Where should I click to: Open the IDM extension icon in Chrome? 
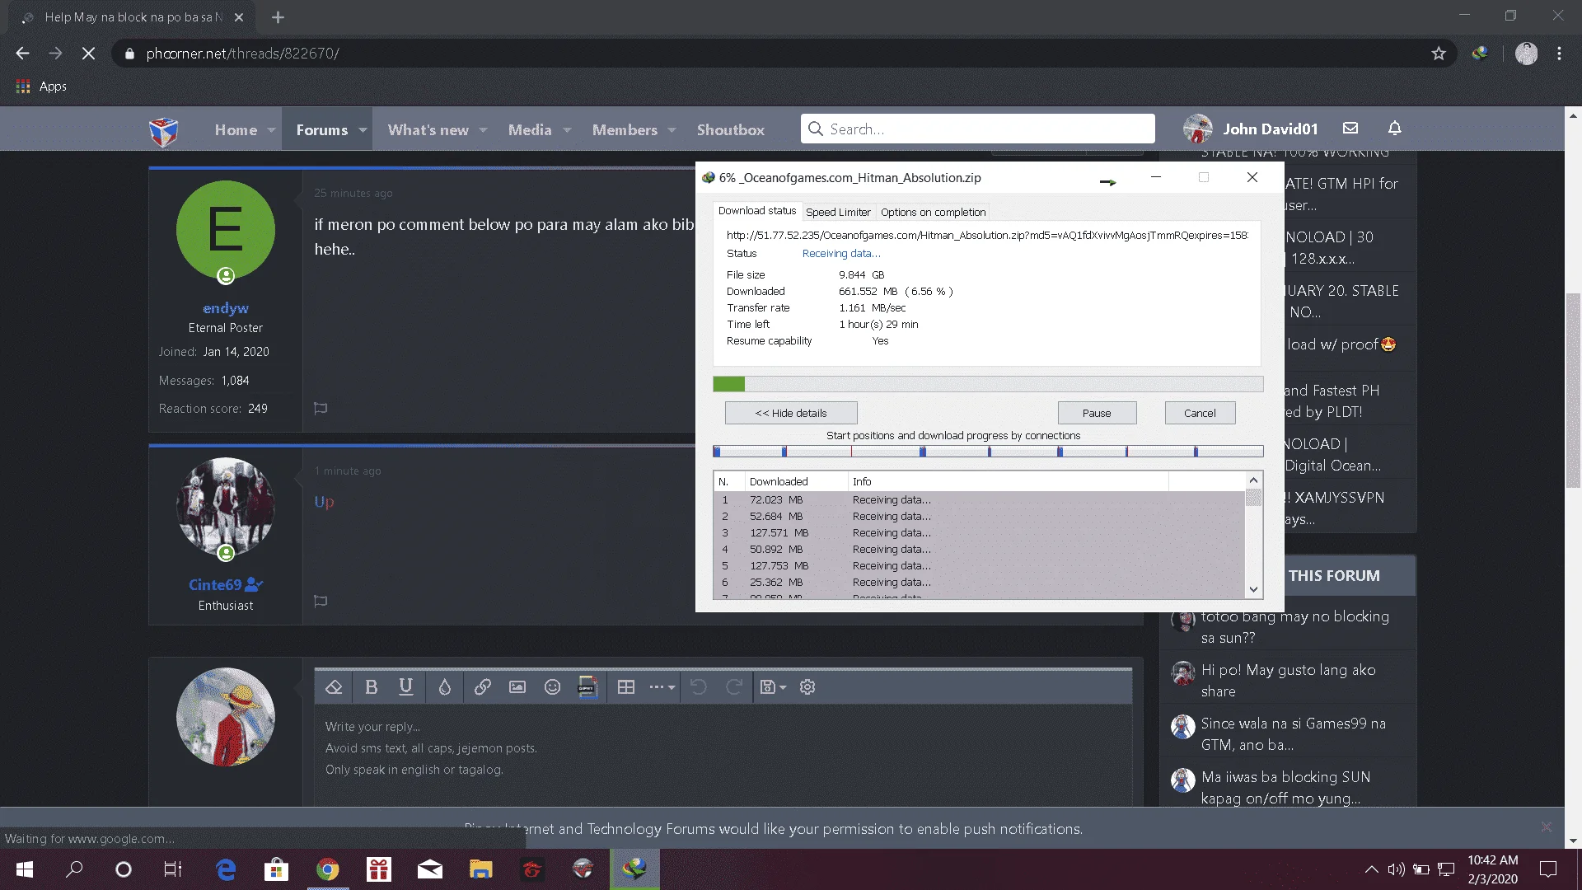click(1480, 54)
